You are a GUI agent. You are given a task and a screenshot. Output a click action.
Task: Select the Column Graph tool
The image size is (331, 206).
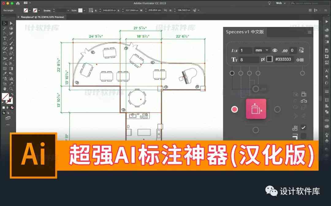(x=11, y=79)
